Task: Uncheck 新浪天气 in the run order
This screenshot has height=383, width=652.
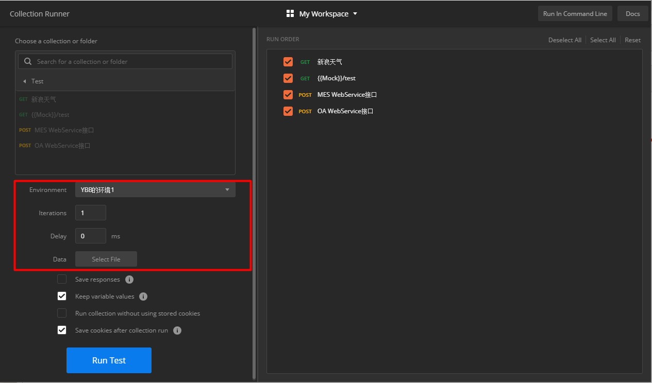Action: [288, 62]
